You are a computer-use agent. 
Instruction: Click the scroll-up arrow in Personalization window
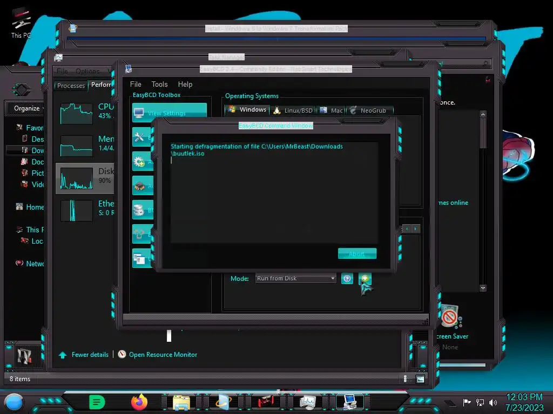[x=483, y=114]
